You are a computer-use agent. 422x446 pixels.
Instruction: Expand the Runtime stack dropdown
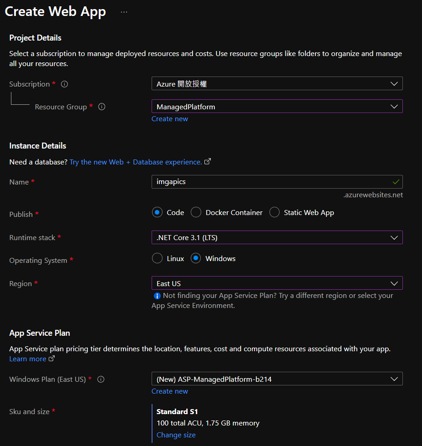277,237
